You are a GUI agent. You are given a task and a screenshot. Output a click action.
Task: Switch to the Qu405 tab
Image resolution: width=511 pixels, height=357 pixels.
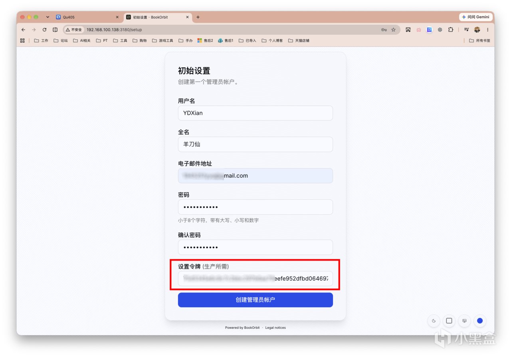[x=87, y=17]
